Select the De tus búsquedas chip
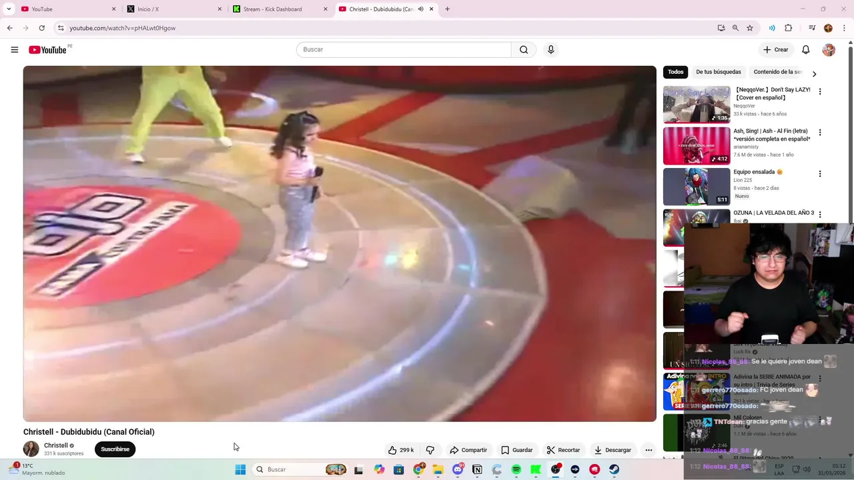Viewport: 854px width, 480px height. pos(719,72)
